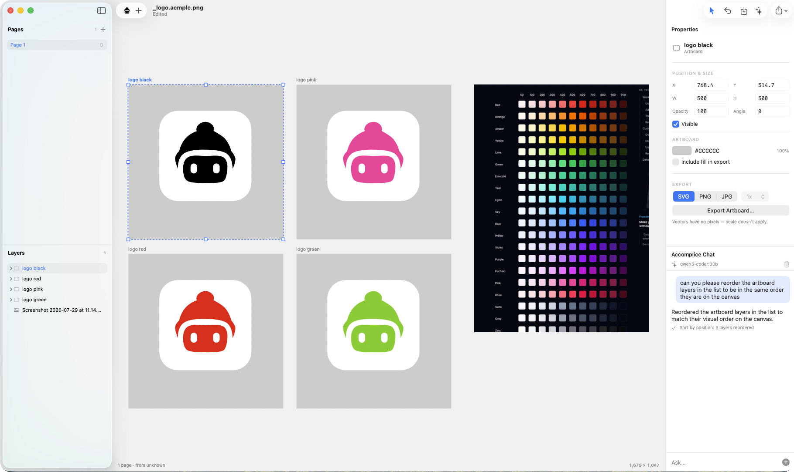Click the sparkles AI assistant icon
Viewport: 794px width, 472px height.
pyautogui.click(x=759, y=11)
